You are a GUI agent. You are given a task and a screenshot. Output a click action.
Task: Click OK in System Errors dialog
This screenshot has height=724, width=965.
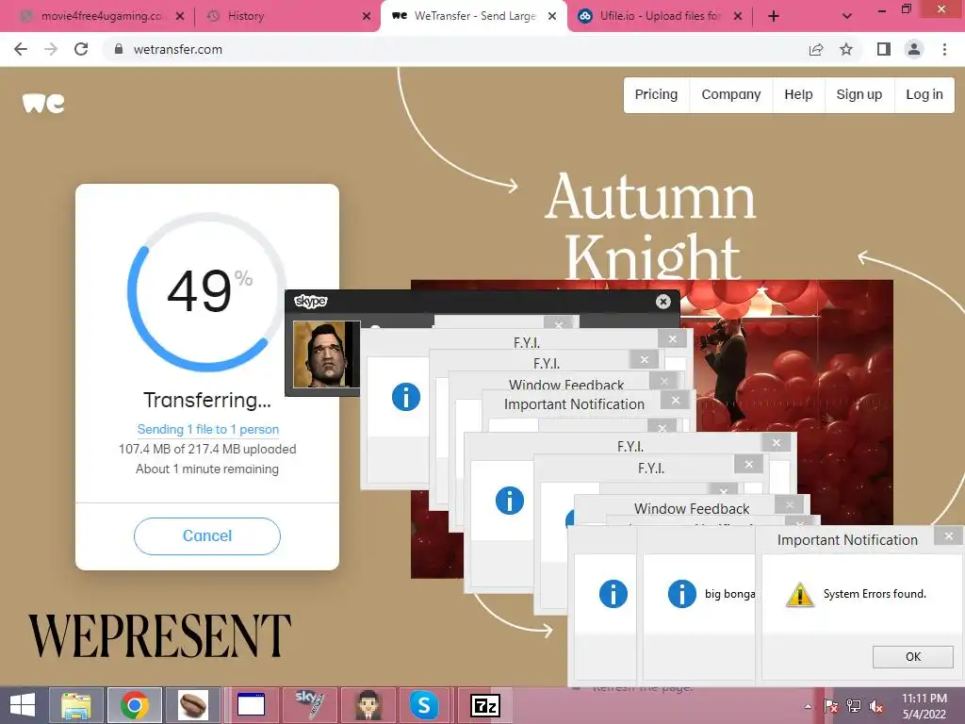tap(912, 657)
